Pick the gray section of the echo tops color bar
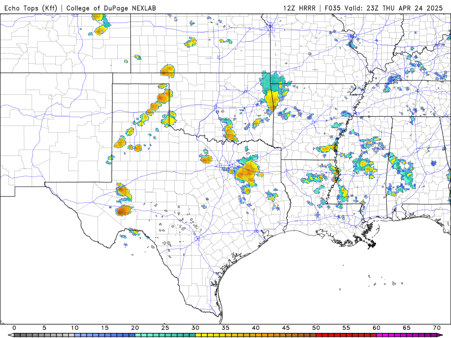This screenshot has height=338, width=451. coord(45,335)
